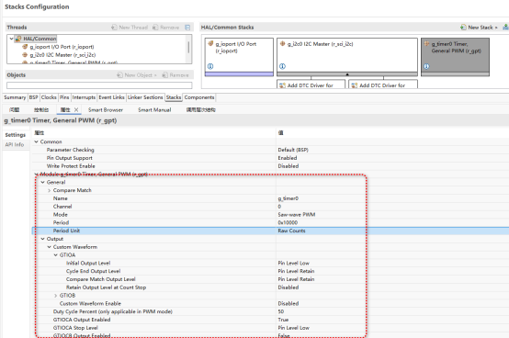Click second Add DTC Driver icon

(x=355, y=85)
